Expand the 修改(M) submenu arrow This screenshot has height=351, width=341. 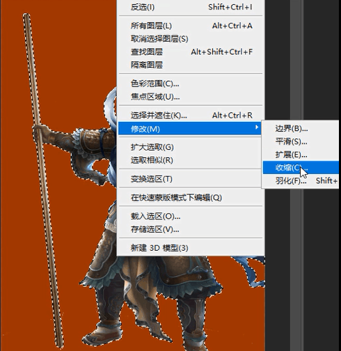point(257,127)
